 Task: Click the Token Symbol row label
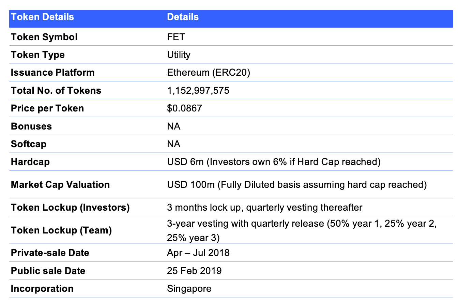pyautogui.click(x=44, y=37)
